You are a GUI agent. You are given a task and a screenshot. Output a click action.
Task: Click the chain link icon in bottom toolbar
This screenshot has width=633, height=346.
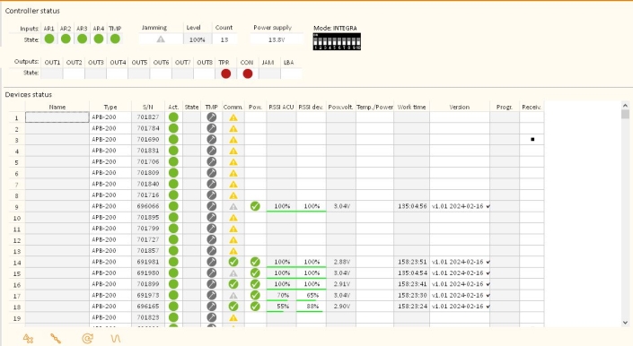[x=56, y=338]
